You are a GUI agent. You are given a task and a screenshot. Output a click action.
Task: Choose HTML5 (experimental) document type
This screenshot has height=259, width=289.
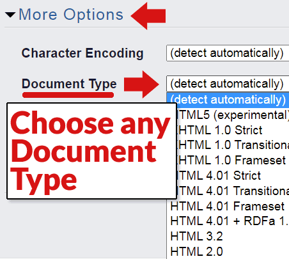click(233, 115)
